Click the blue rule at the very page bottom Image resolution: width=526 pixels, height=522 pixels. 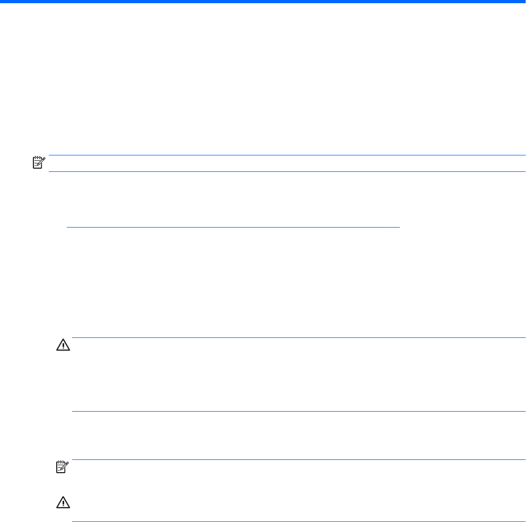click(x=299, y=521)
